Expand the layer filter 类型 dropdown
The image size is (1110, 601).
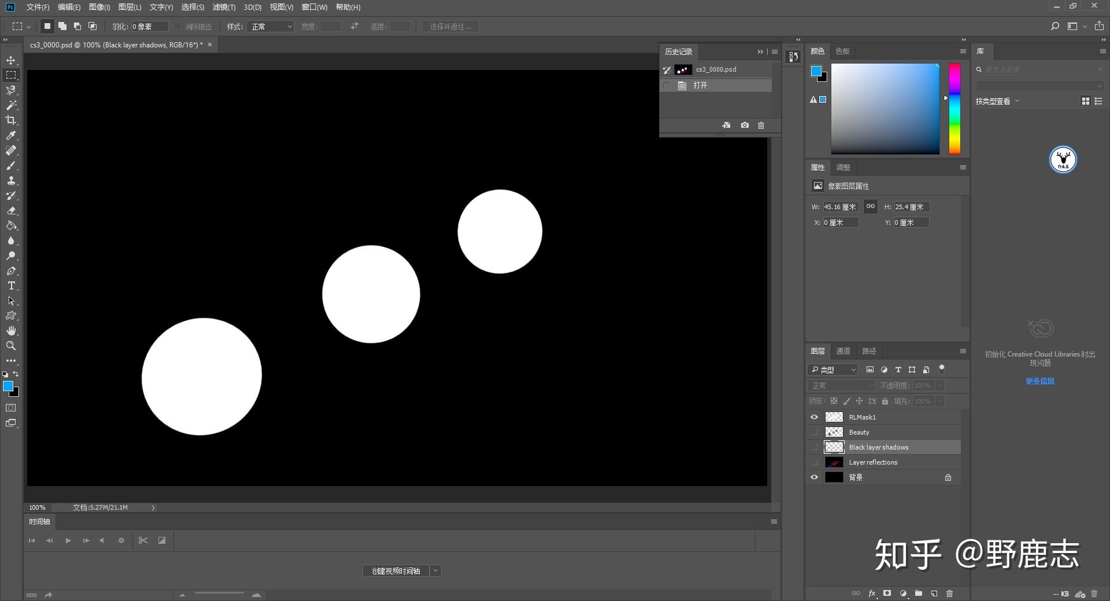[x=833, y=370]
